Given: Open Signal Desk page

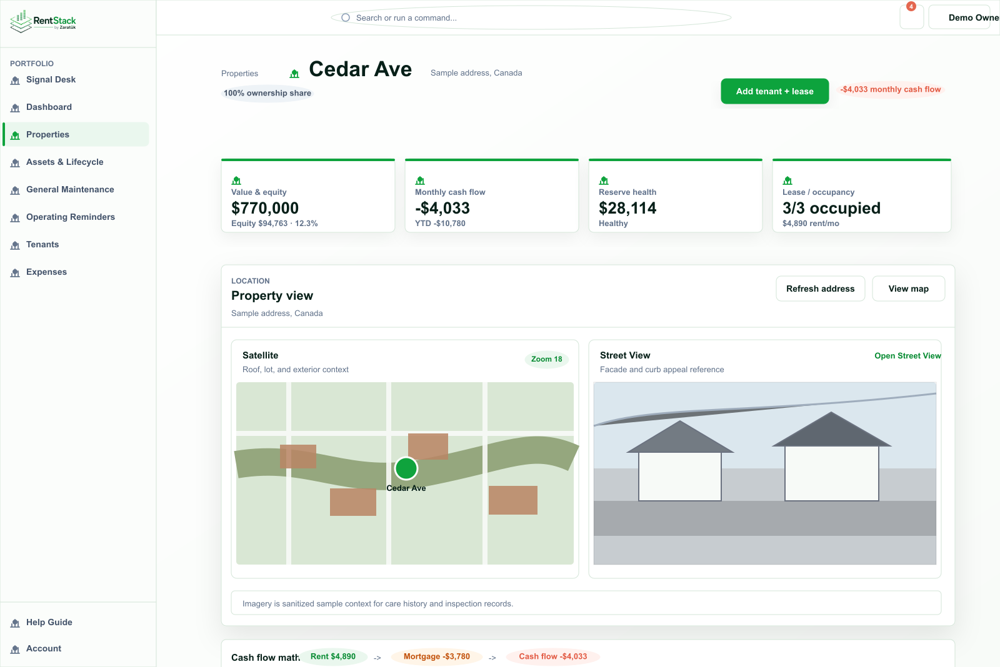Looking at the screenshot, I should [x=76, y=79].
